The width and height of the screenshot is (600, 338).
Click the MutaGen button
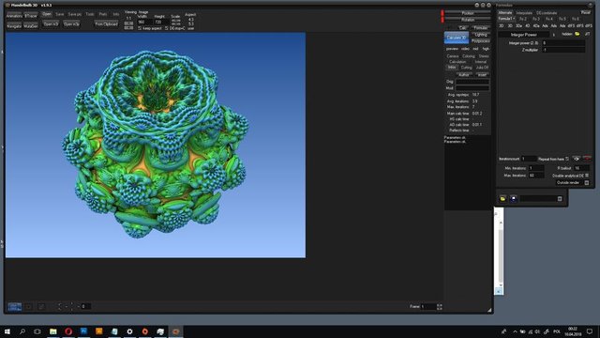(x=31, y=25)
